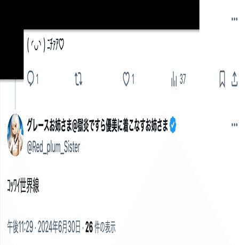Click the blue verified badge
This screenshot has width=245, height=245.
(x=172, y=125)
